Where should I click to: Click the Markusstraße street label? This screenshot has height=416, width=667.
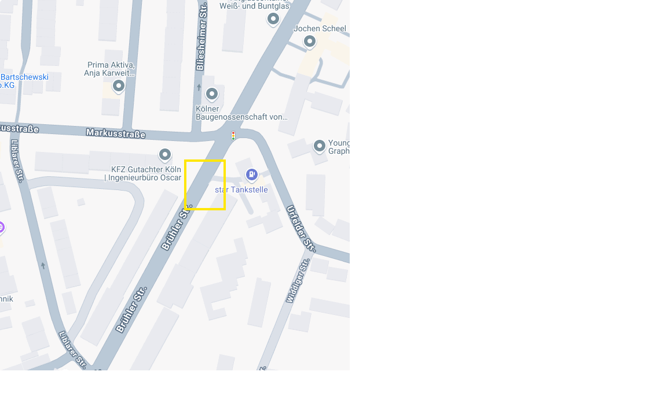pyautogui.click(x=116, y=133)
